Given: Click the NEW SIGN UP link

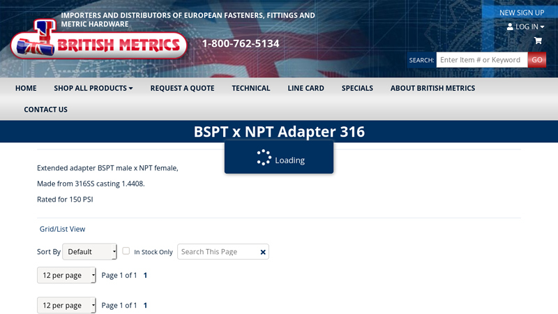Looking at the screenshot, I should (522, 13).
